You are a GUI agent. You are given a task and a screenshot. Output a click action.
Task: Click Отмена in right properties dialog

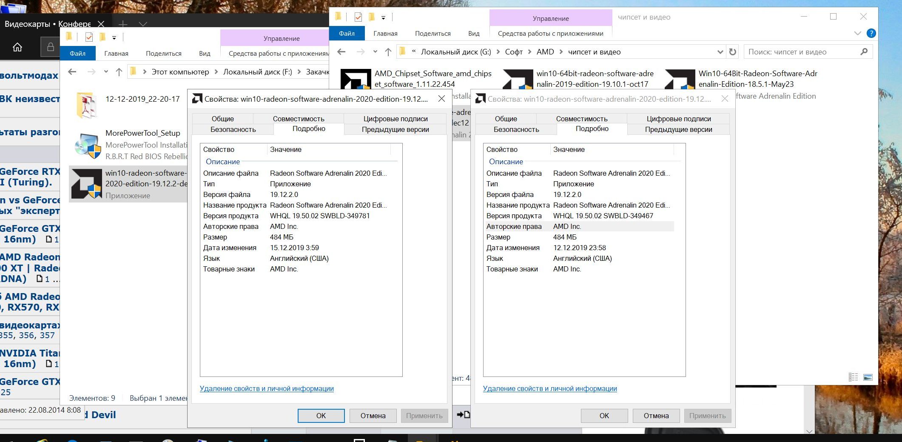pos(656,416)
